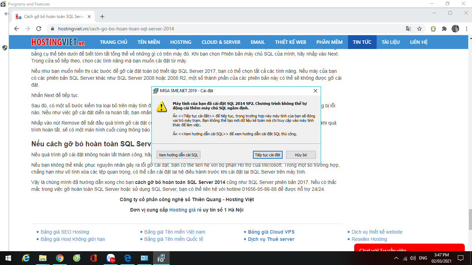Open the Bảng giá SEO Hosting link
Screen dimensions: 472x265
[65, 232]
